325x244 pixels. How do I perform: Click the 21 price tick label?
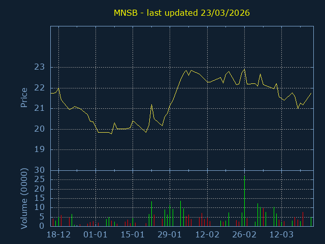point(40,108)
